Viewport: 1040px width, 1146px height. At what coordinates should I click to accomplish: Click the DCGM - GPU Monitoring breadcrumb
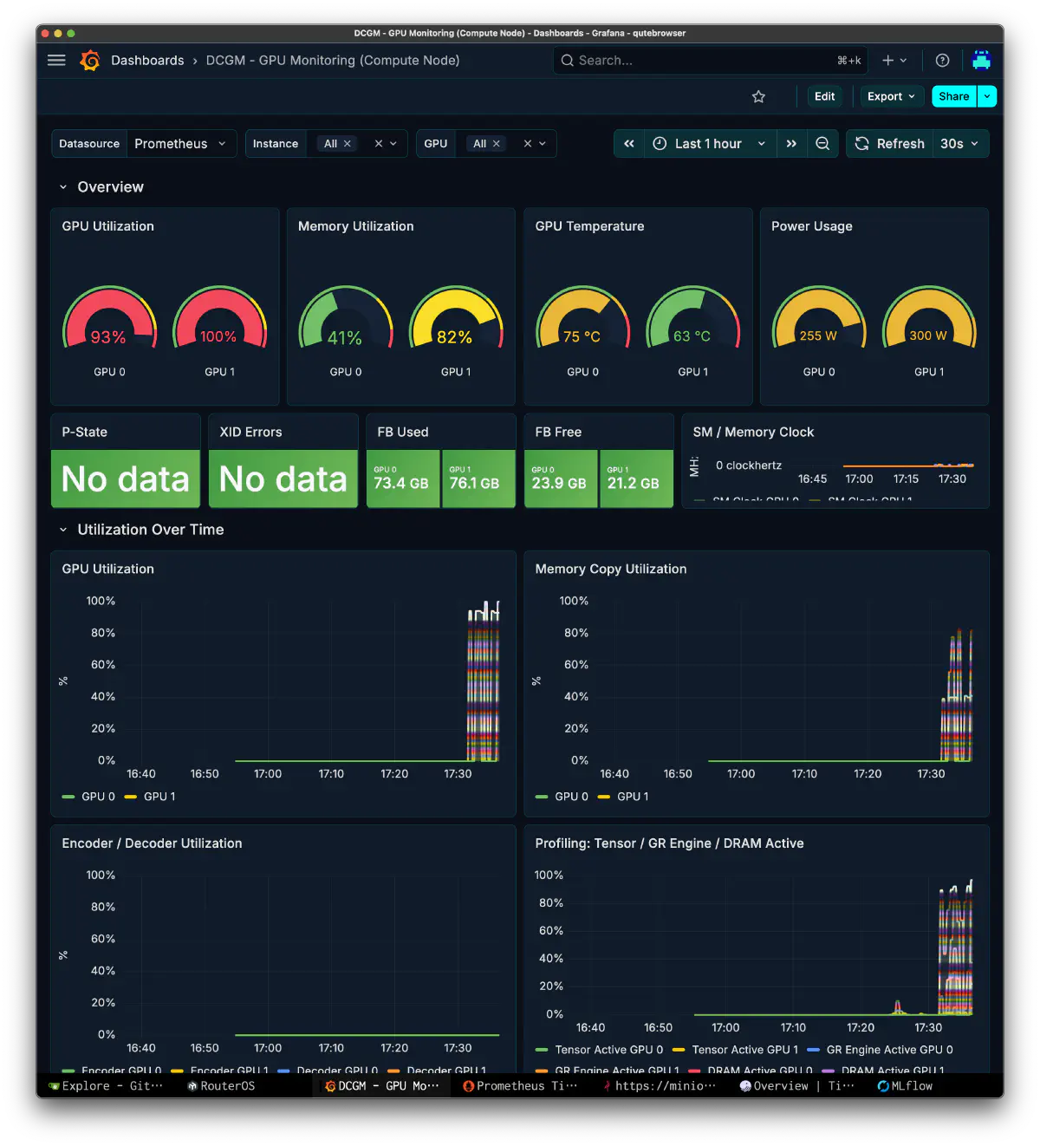coord(333,60)
